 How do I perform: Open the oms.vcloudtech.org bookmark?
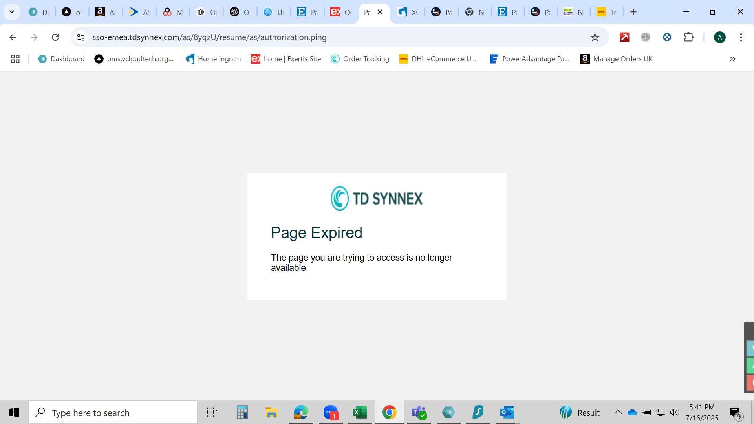click(x=134, y=59)
